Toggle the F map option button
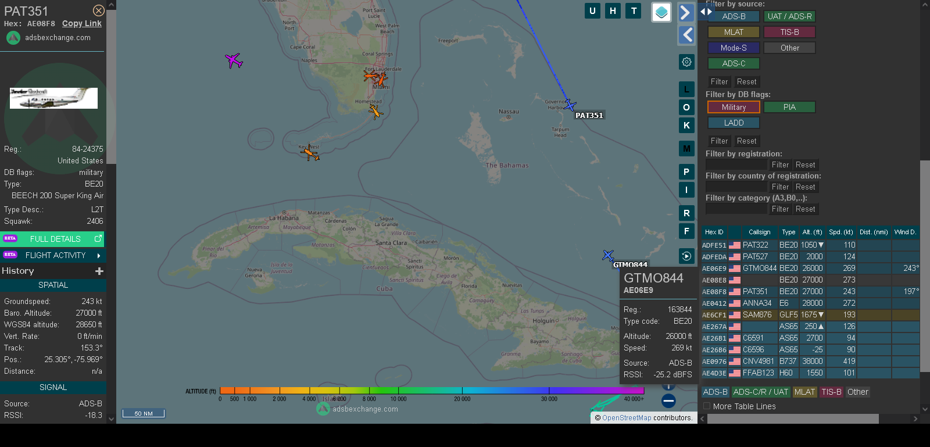The width and height of the screenshot is (930, 447). coord(686,231)
